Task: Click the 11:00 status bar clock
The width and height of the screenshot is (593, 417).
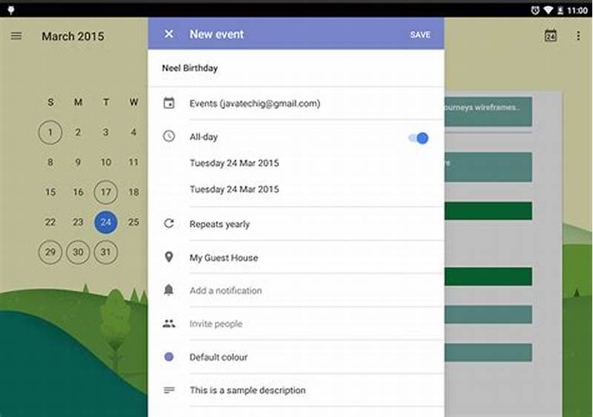Action: click(x=577, y=10)
